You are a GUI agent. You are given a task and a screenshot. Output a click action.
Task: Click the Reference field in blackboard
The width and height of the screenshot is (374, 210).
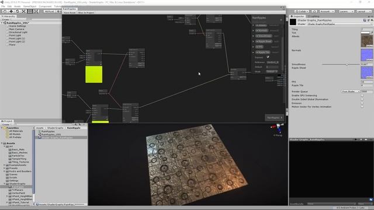[x=272, y=62]
